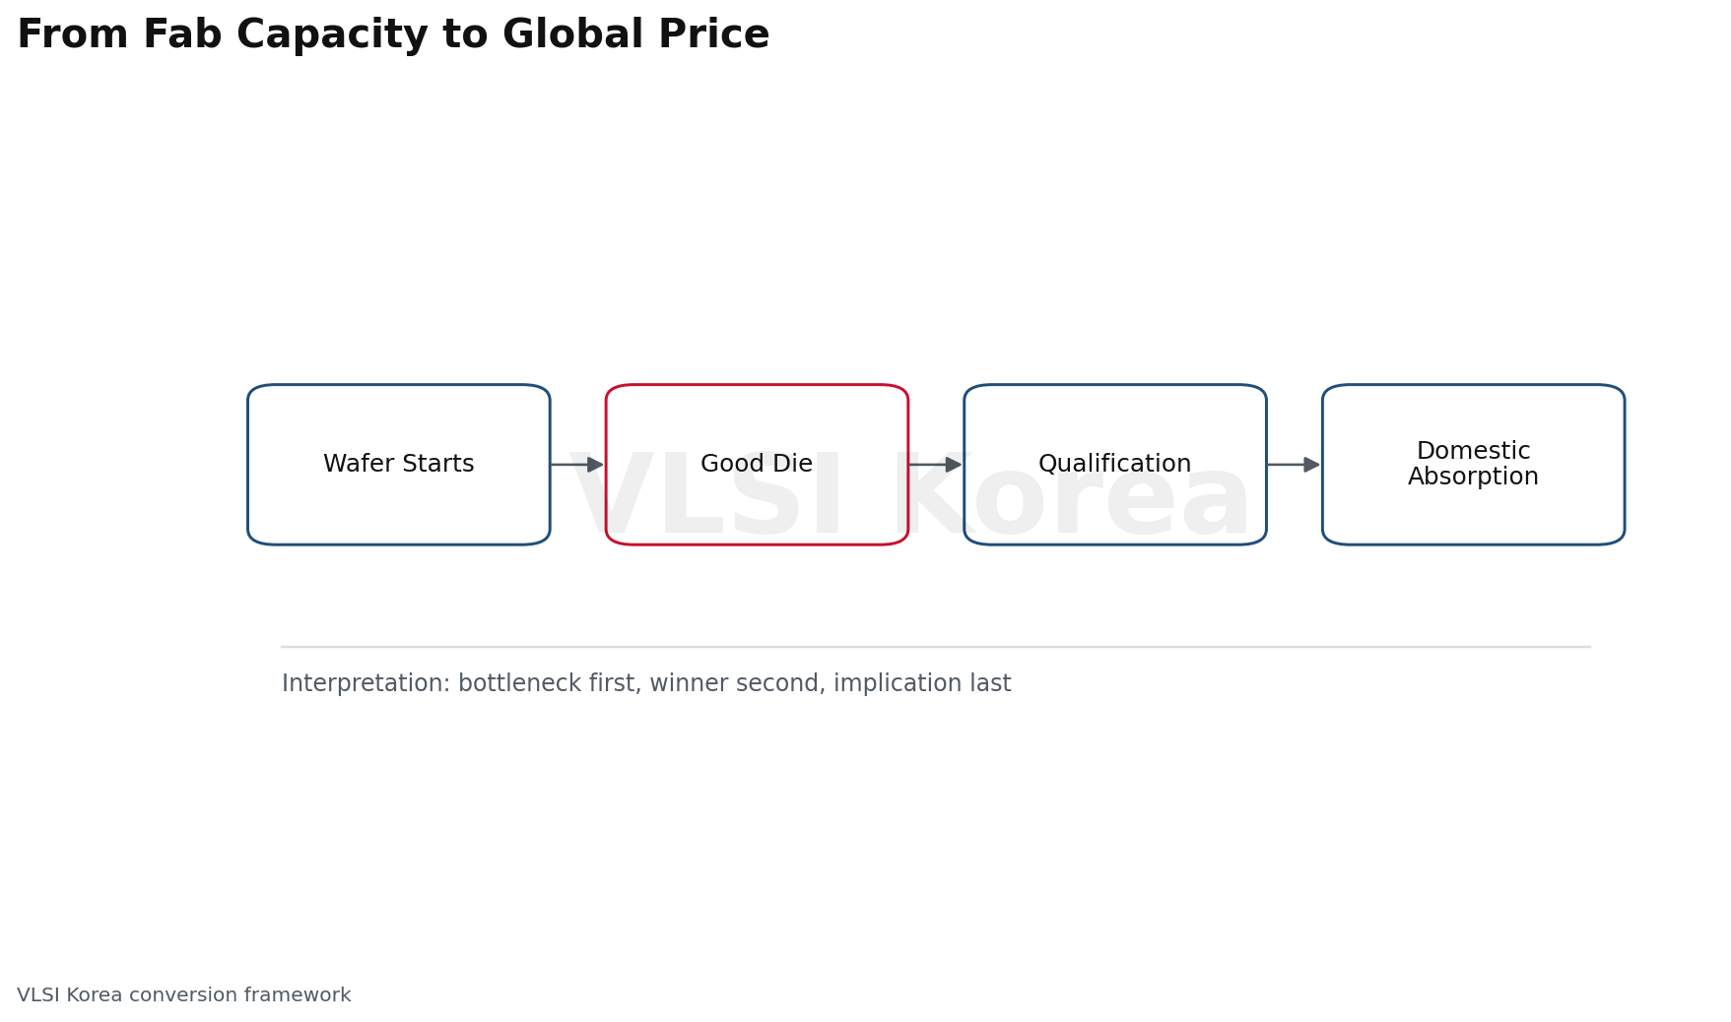
Task: Click arrow from Good Die to Qualification
Action: pyautogui.click(x=935, y=465)
